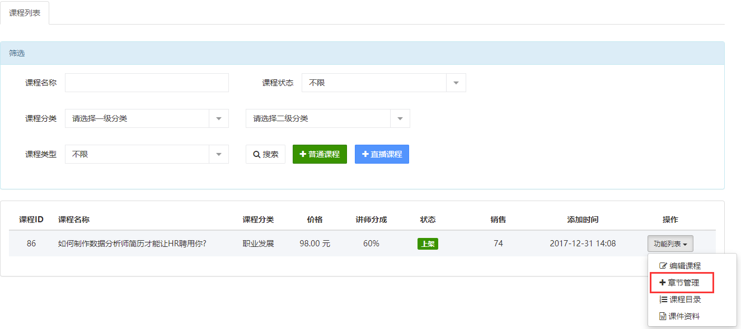Click the sales count 74

coord(498,244)
